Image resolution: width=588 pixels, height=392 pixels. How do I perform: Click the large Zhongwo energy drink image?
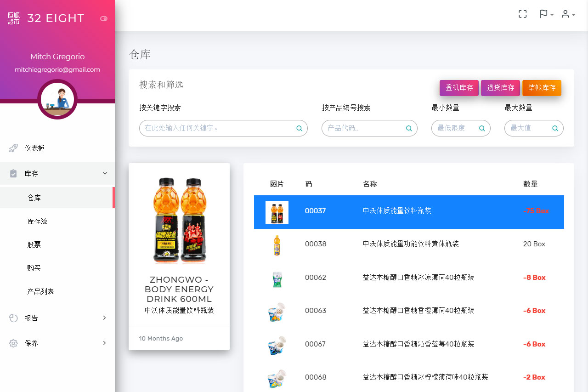tap(179, 221)
